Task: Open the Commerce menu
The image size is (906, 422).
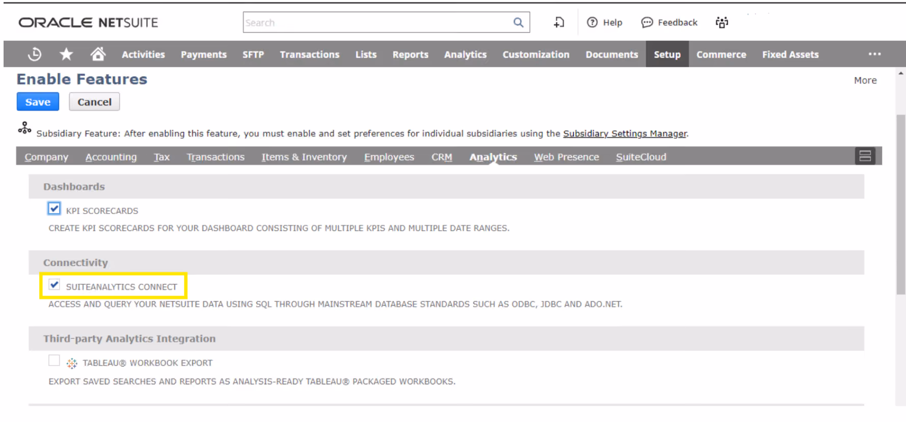Action: (722, 54)
